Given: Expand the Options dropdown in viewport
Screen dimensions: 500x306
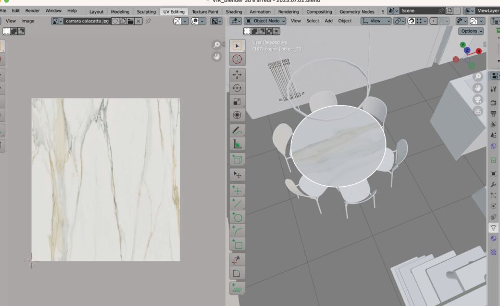Looking at the screenshot, I should click(471, 31).
